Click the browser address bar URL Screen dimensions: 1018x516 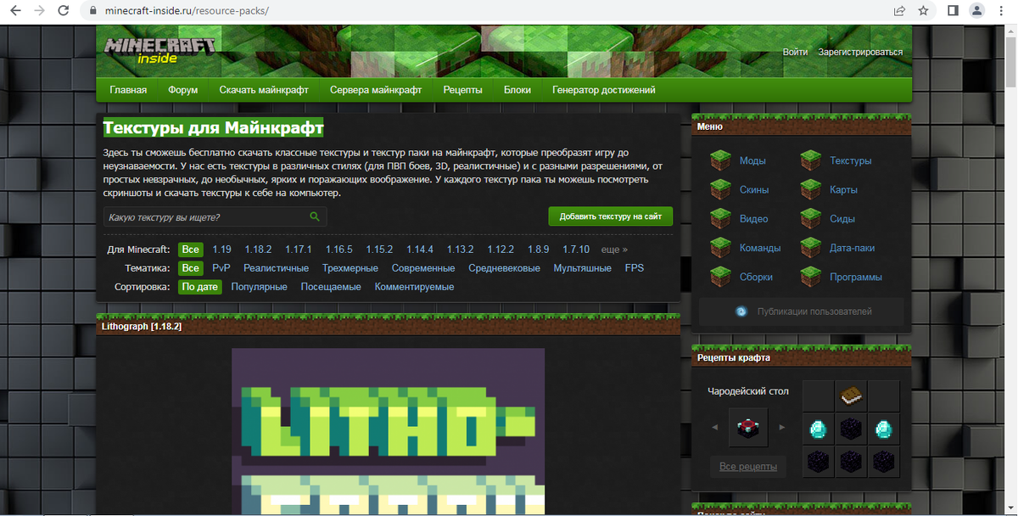click(x=188, y=12)
